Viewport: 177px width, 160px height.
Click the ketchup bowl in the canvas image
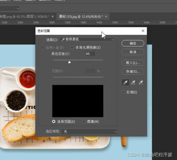27,79
